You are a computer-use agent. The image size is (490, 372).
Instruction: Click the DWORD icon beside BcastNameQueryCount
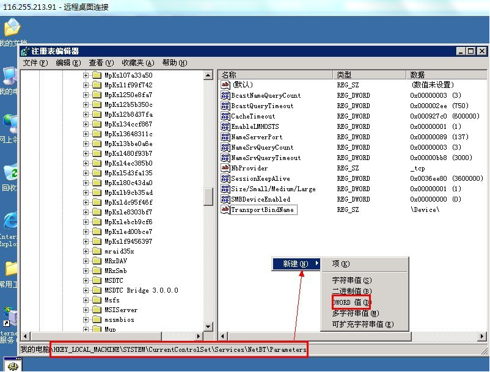(225, 95)
